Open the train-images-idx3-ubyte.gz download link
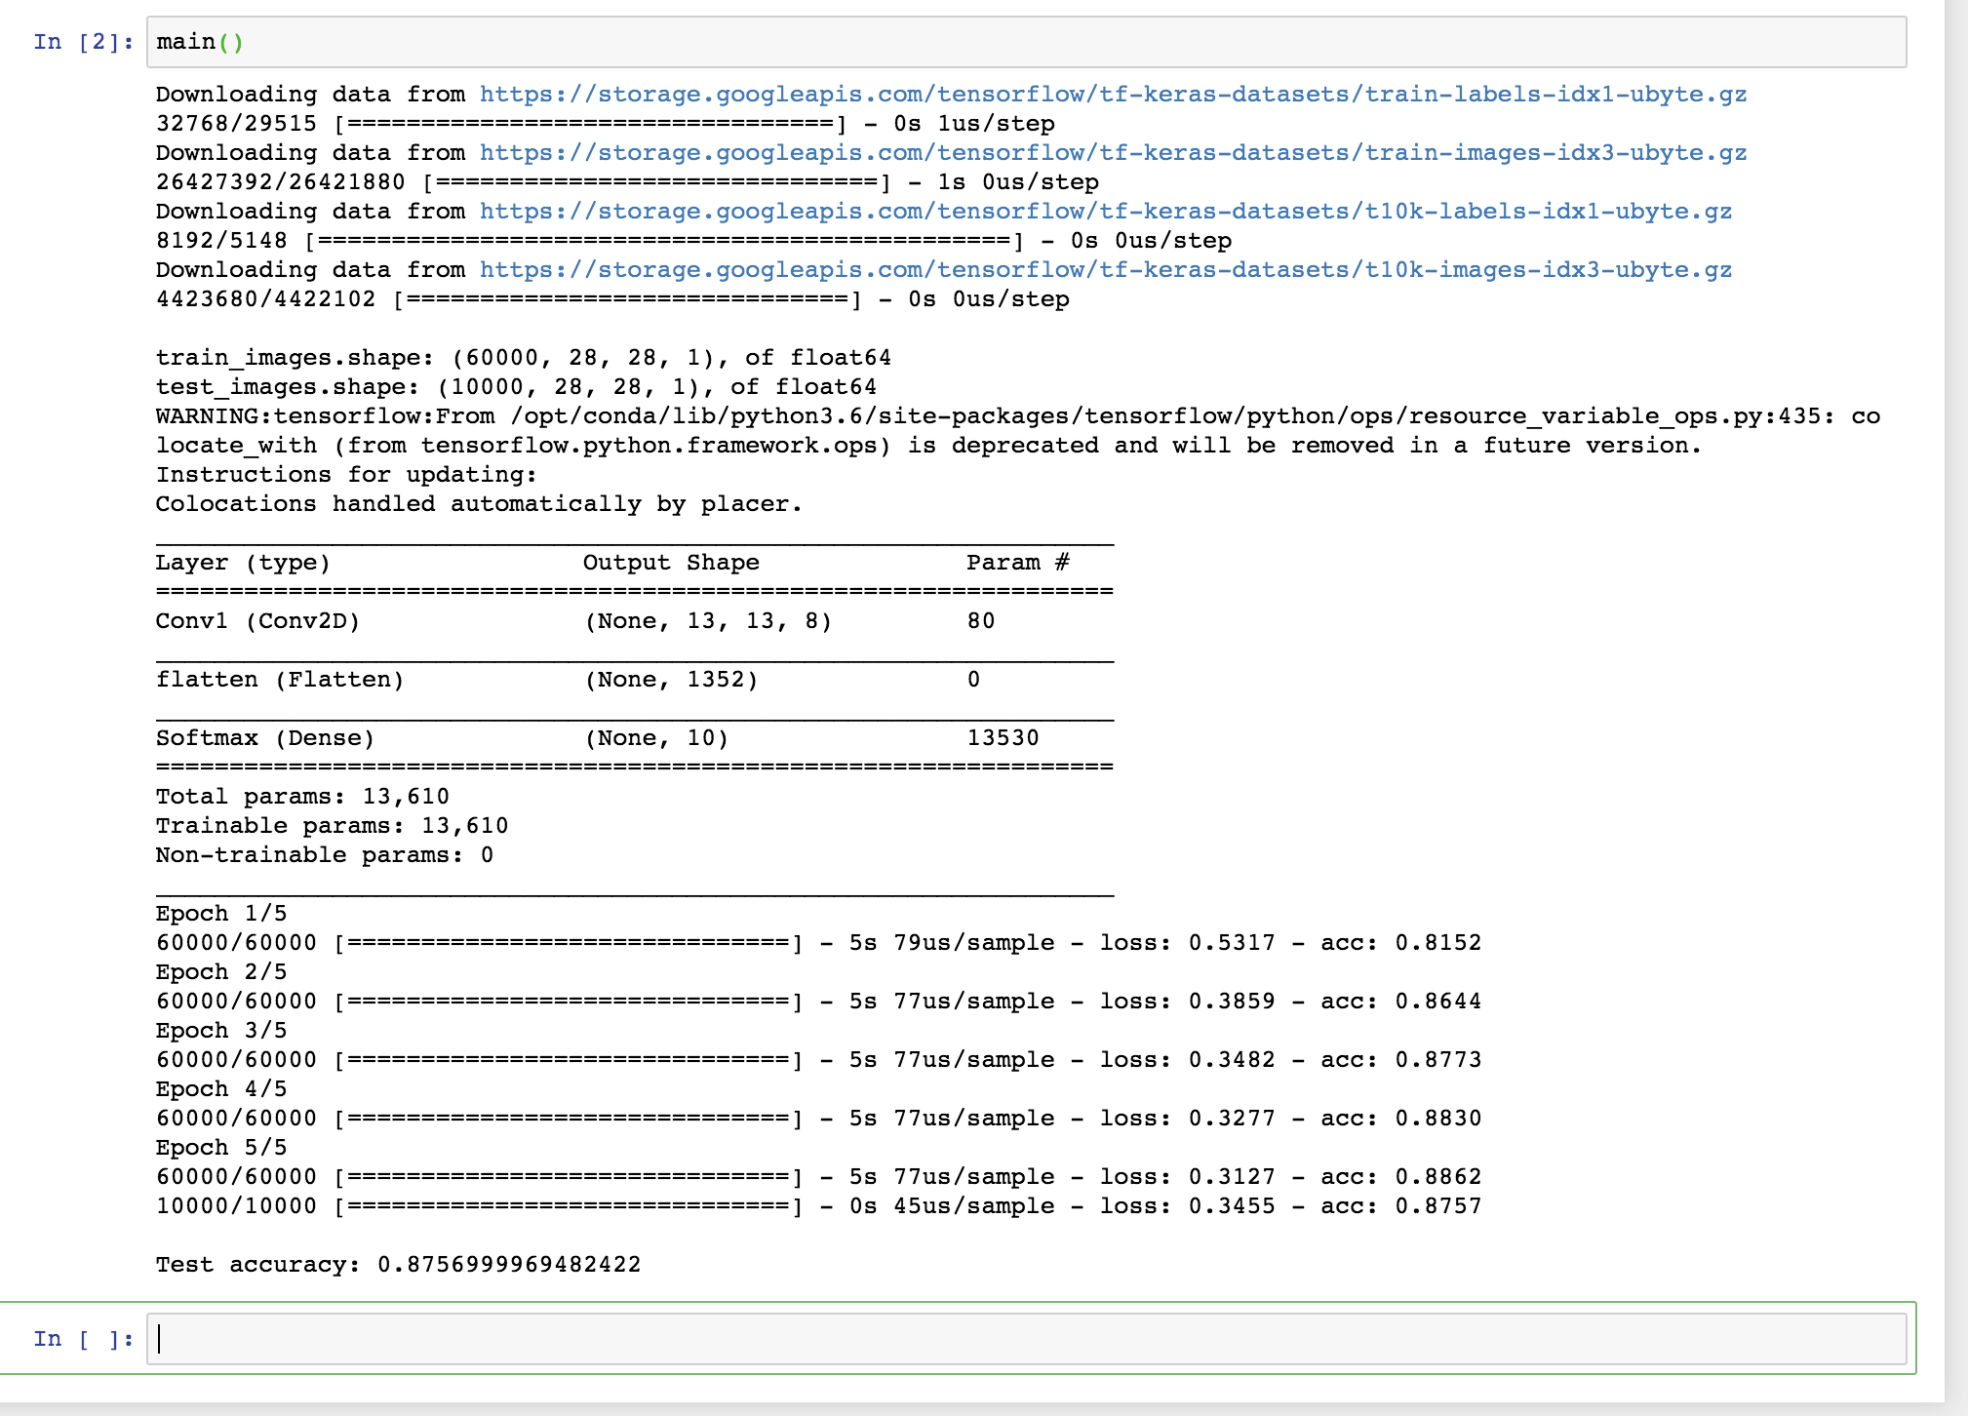 point(1112,153)
